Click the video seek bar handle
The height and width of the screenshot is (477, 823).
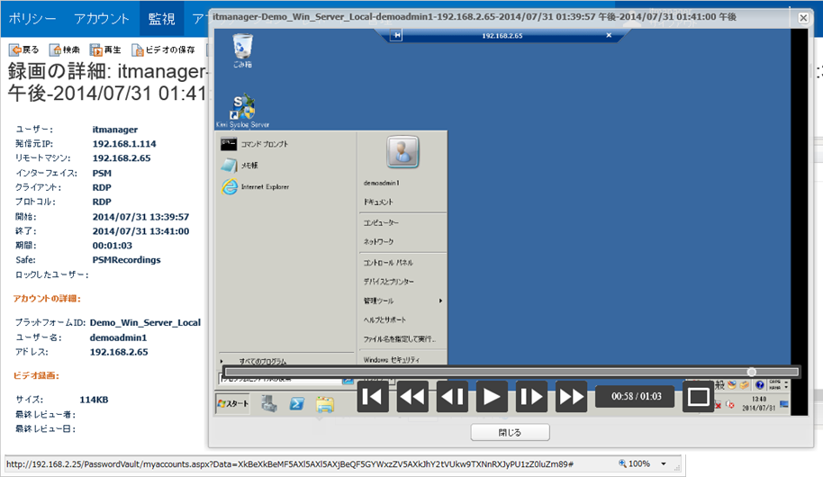click(x=752, y=372)
